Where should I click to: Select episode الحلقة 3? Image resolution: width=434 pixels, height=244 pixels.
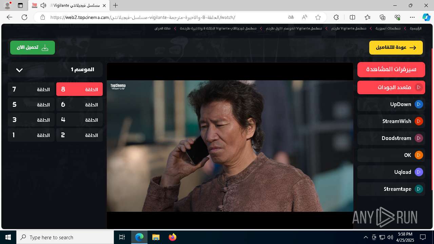click(x=31, y=120)
